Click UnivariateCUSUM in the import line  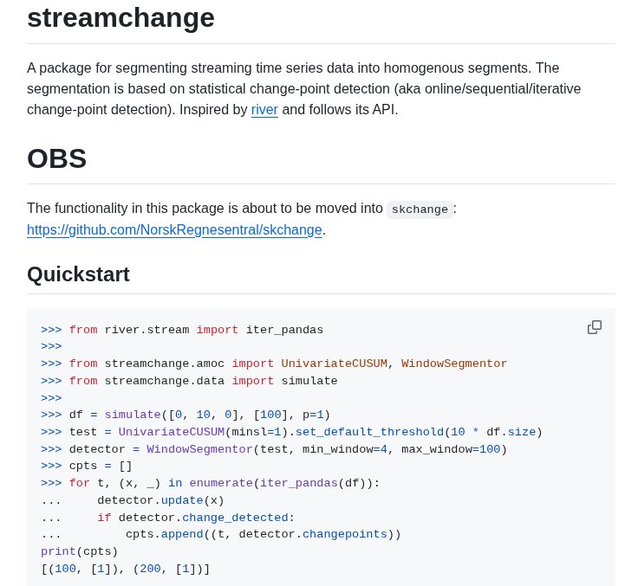point(334,364)
